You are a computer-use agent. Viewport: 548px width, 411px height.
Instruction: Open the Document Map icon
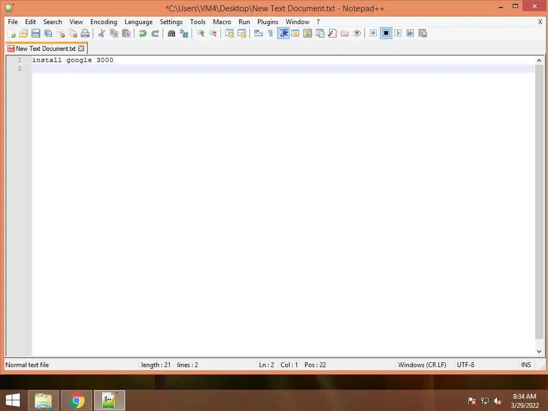click(x=308, y=33)
